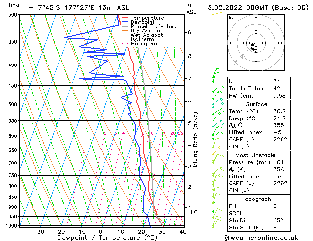Click the hodograph wind plot
Viewport: 313px width, 241px height.
click(256, 43)
